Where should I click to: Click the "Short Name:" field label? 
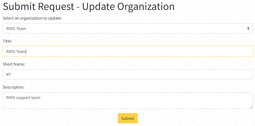[x=14, y=64]
